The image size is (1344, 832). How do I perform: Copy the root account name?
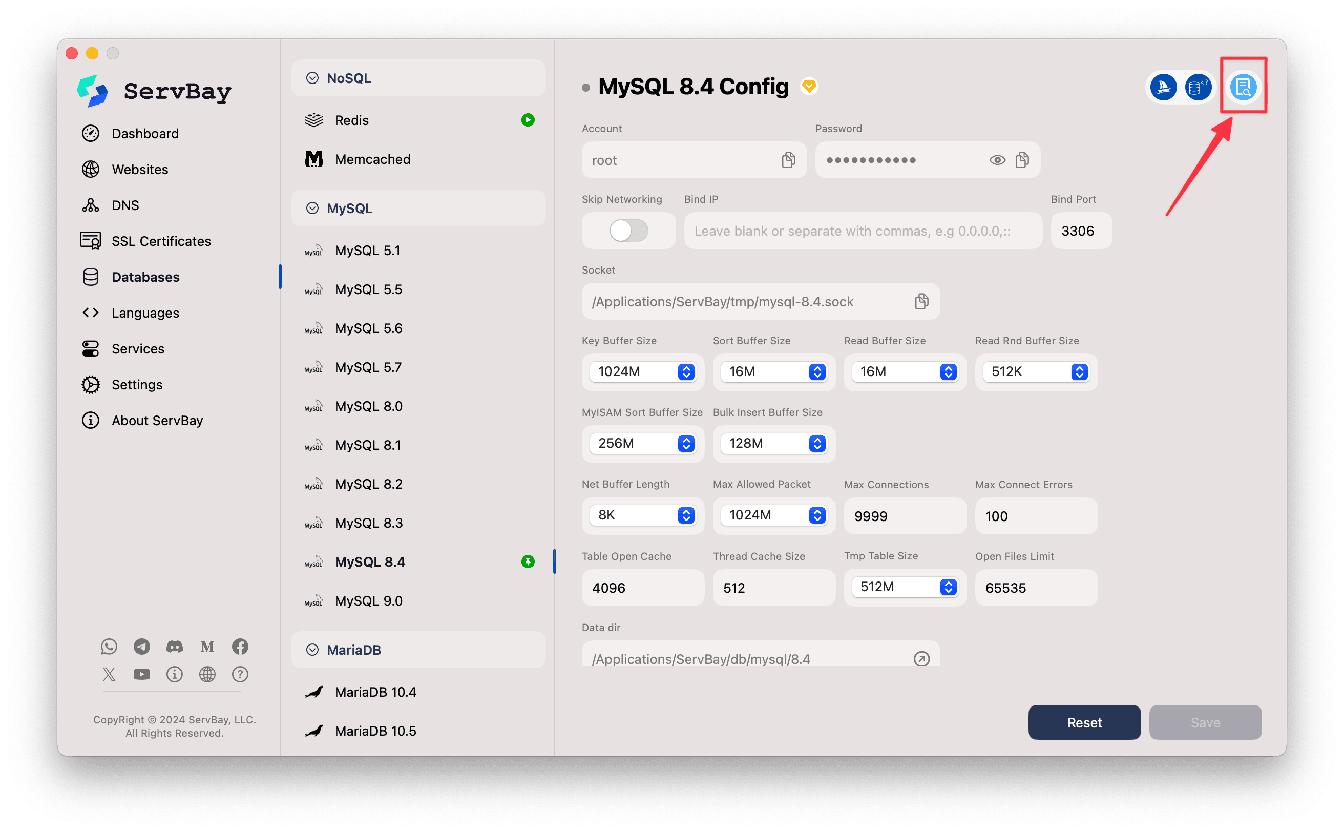click(x=789, y=159)
